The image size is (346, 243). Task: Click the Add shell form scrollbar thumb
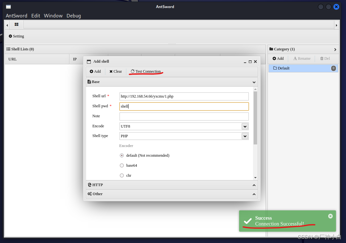(x=255, y=118)
